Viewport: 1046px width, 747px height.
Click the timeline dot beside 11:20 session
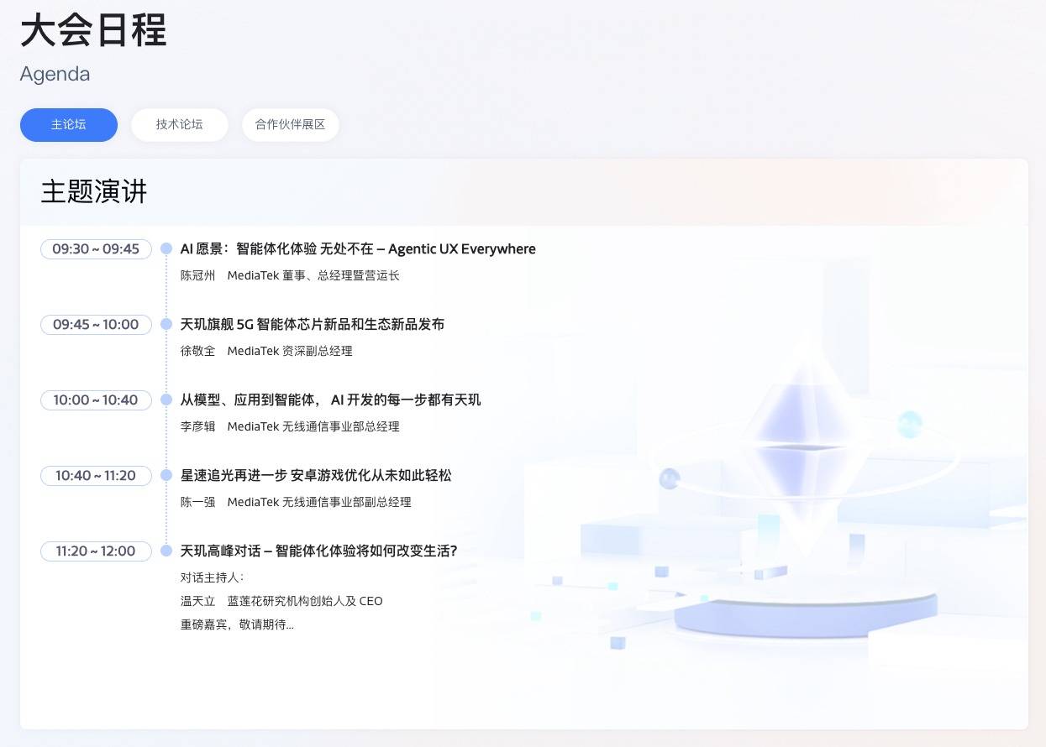point(166,551)
